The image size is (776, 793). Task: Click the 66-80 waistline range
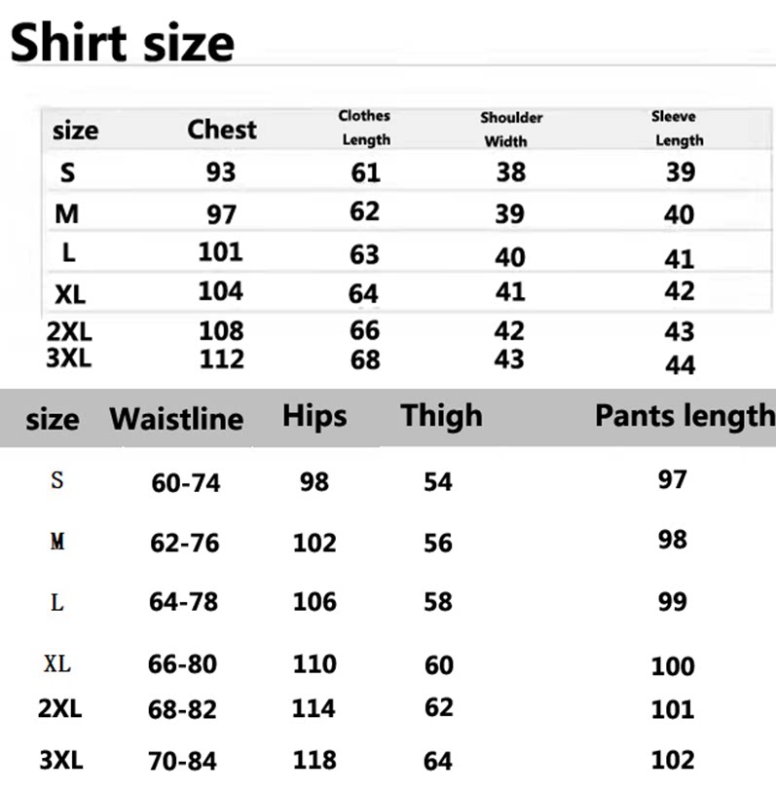[182, 664]
